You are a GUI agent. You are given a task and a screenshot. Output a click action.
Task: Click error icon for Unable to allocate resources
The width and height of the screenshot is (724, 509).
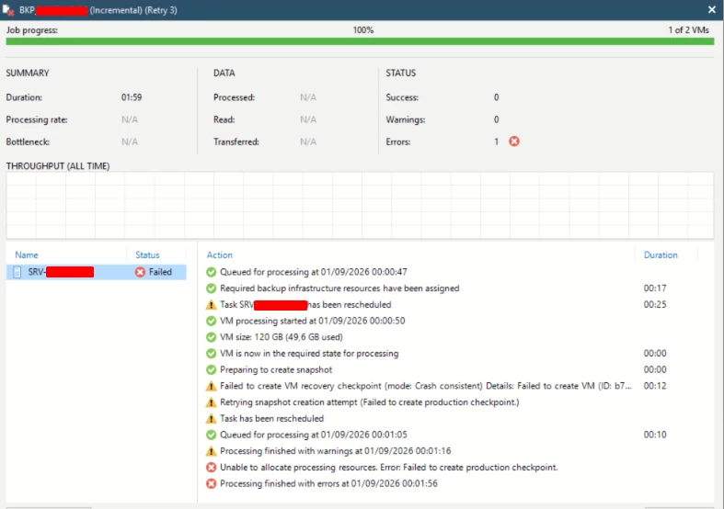pyautogui.click(x=211, y=468)
